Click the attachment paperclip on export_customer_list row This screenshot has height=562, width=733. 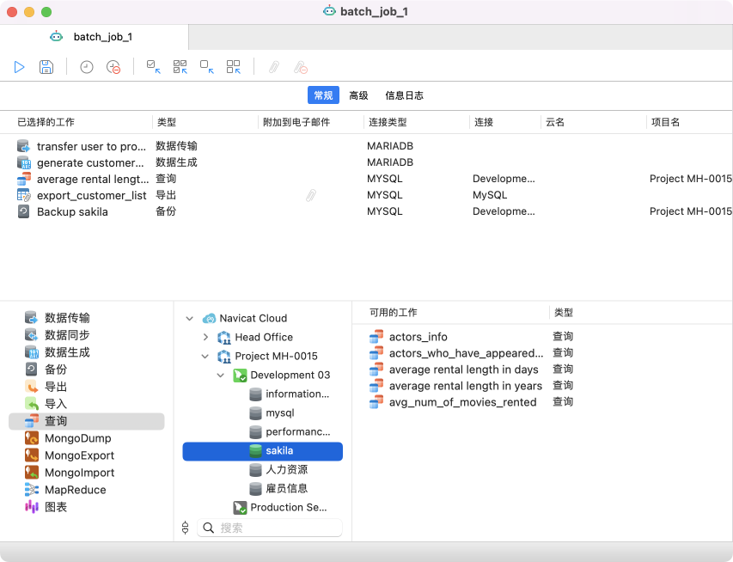[x=311, y=195]
